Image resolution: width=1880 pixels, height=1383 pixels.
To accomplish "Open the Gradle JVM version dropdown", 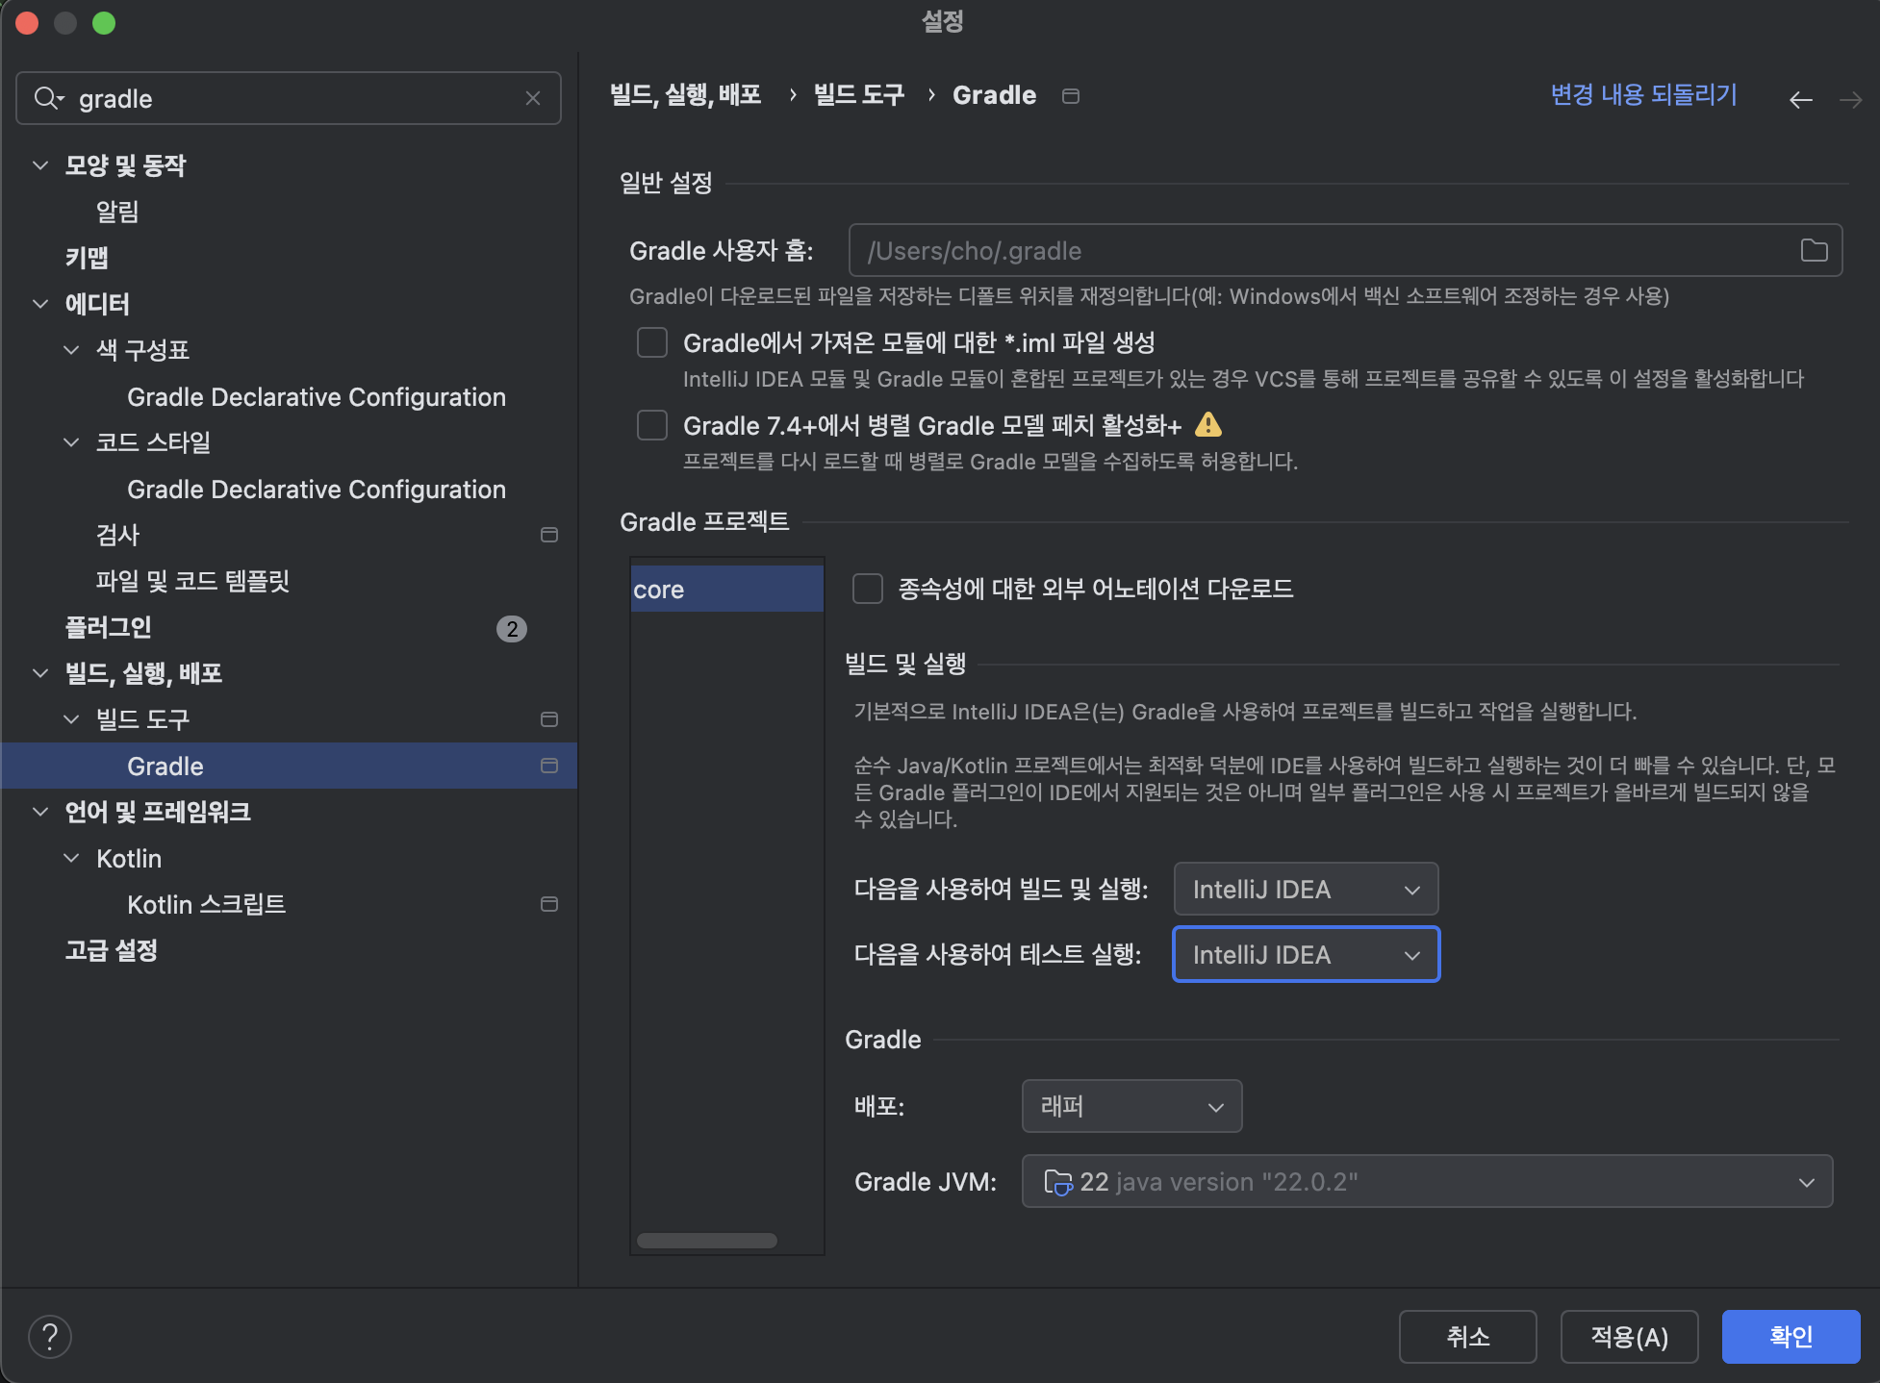I will (1427, 1182).
